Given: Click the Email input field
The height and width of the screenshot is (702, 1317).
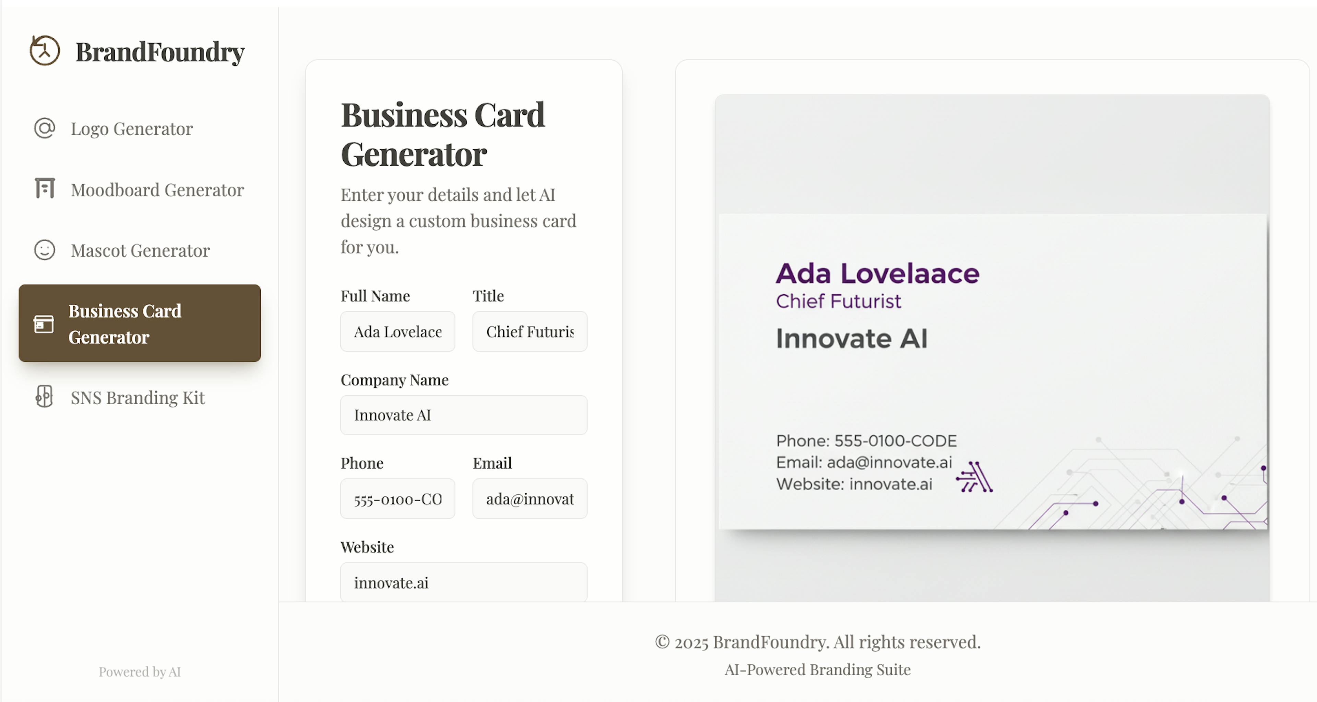Looking at the screenshot, I should (x=530, y=499).
